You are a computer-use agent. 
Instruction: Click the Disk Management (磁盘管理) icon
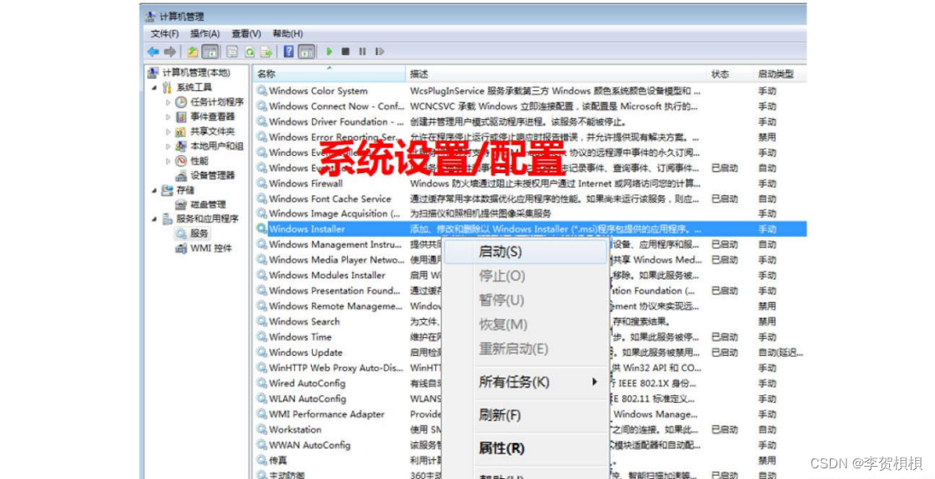pos(181,204)
